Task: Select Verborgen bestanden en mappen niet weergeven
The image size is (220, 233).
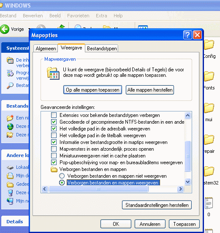Action: (62, 176)
